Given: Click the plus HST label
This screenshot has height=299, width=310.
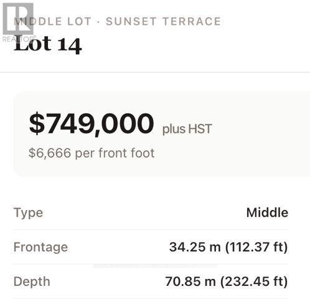Looking at the screenshot, I should (x=187, y=129).
